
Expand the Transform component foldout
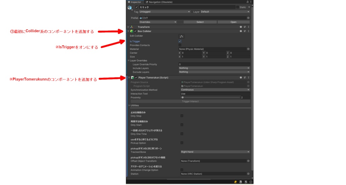[x=128, y=27]
